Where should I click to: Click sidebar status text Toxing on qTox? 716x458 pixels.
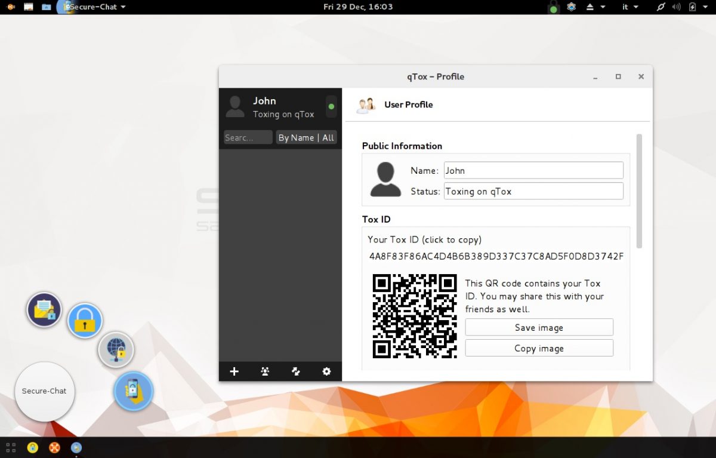pyautogui.click(x=283, y=114)
